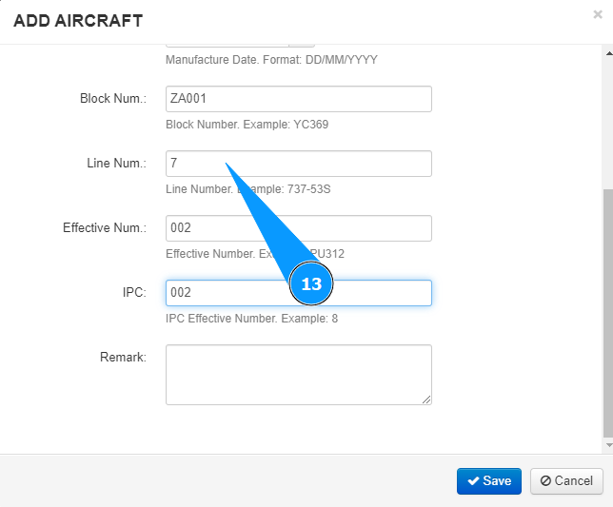Grab the Remark textarea resize handle
This screenshot has width=613, height=507.
click(427, 400)
